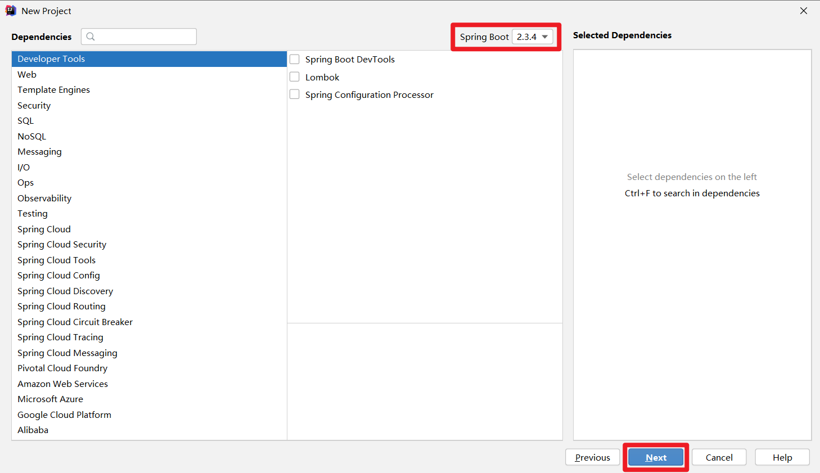
Task: Cancel the New Project wizard
Action: [719, 457]
